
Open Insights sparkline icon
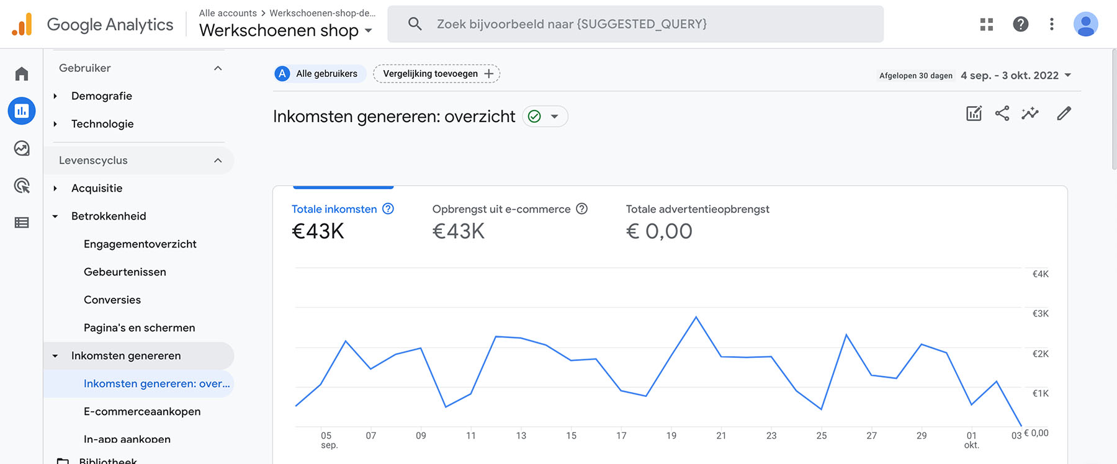tap(1030, 114)
